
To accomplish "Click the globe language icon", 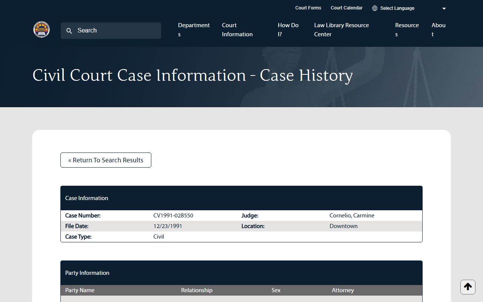I will [x=375, y=8].
